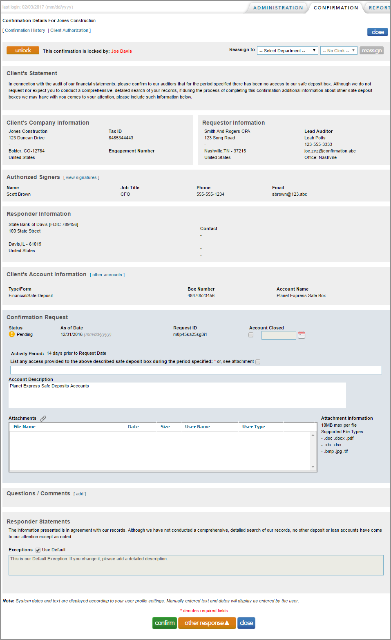
Task: Open Client Authorization
Action: 69,30
